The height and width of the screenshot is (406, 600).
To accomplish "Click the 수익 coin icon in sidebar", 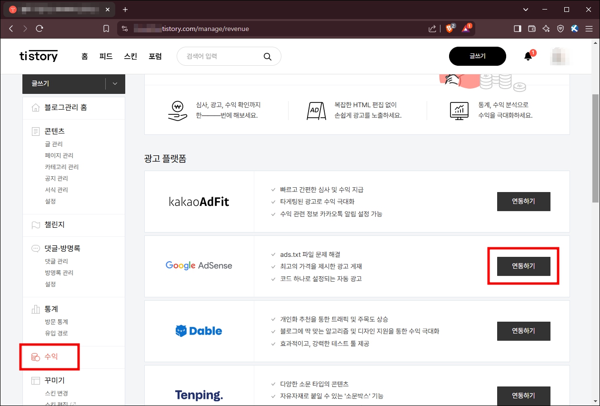I will pyautogui.click(x=36, y=355).
